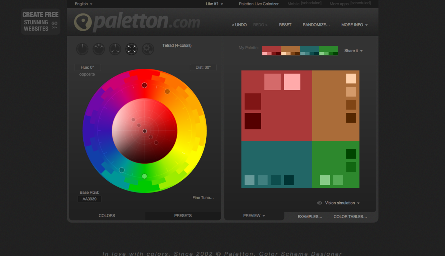Switch to the Presets tab
Viewport: 445px width, 256px height.
point(183,216)
